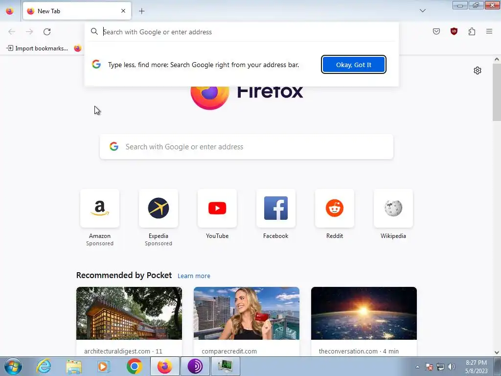Screen dimensions: 501x376
Task: Open the Firefox application menu
Action: click(489, 31)
